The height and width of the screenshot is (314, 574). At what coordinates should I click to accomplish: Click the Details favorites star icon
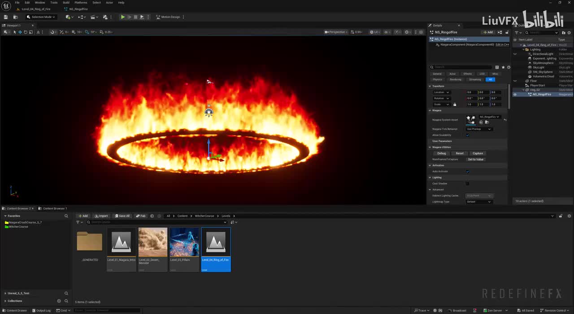tap(503, 67)
